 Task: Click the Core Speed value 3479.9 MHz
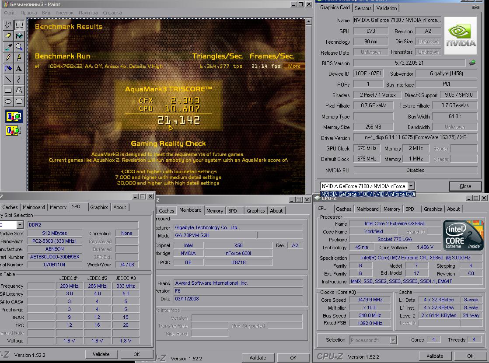coord(370,300)
